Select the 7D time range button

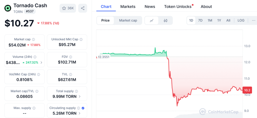pyautogui.click(x=200, y=21)
